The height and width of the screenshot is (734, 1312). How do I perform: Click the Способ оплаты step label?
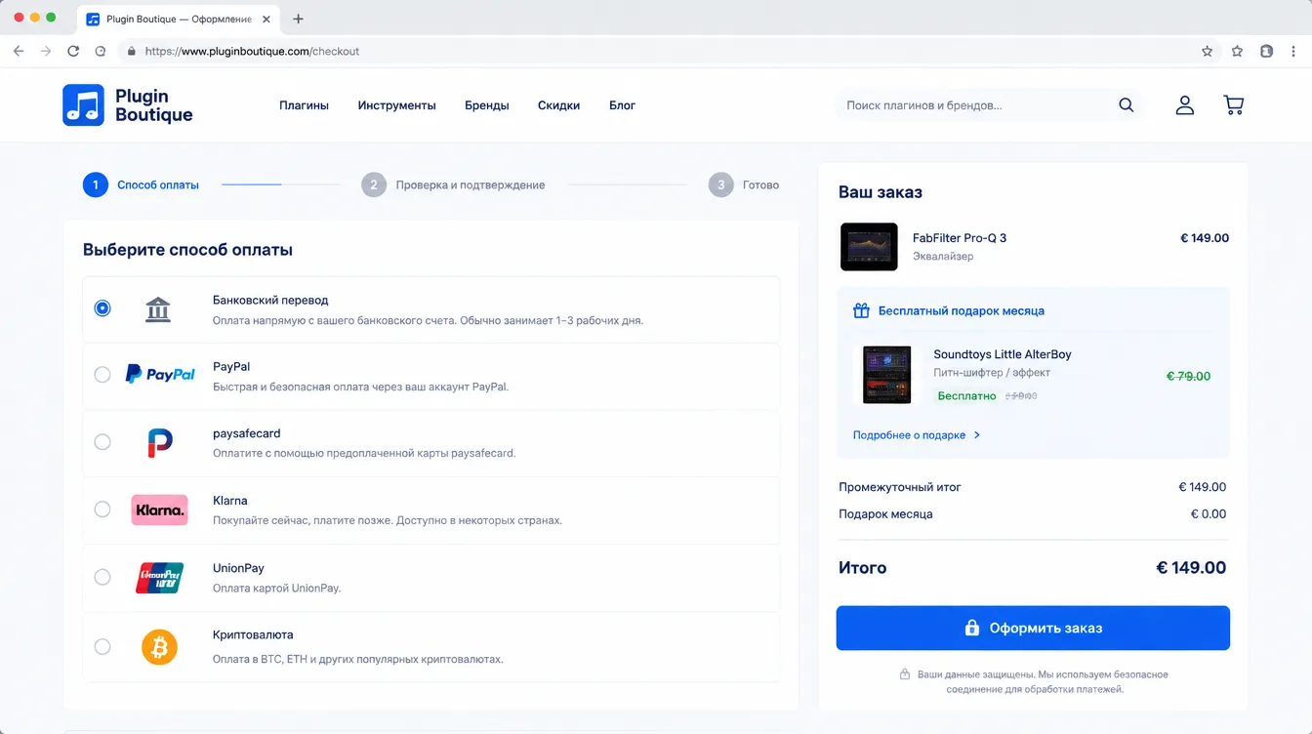(158, 184)
